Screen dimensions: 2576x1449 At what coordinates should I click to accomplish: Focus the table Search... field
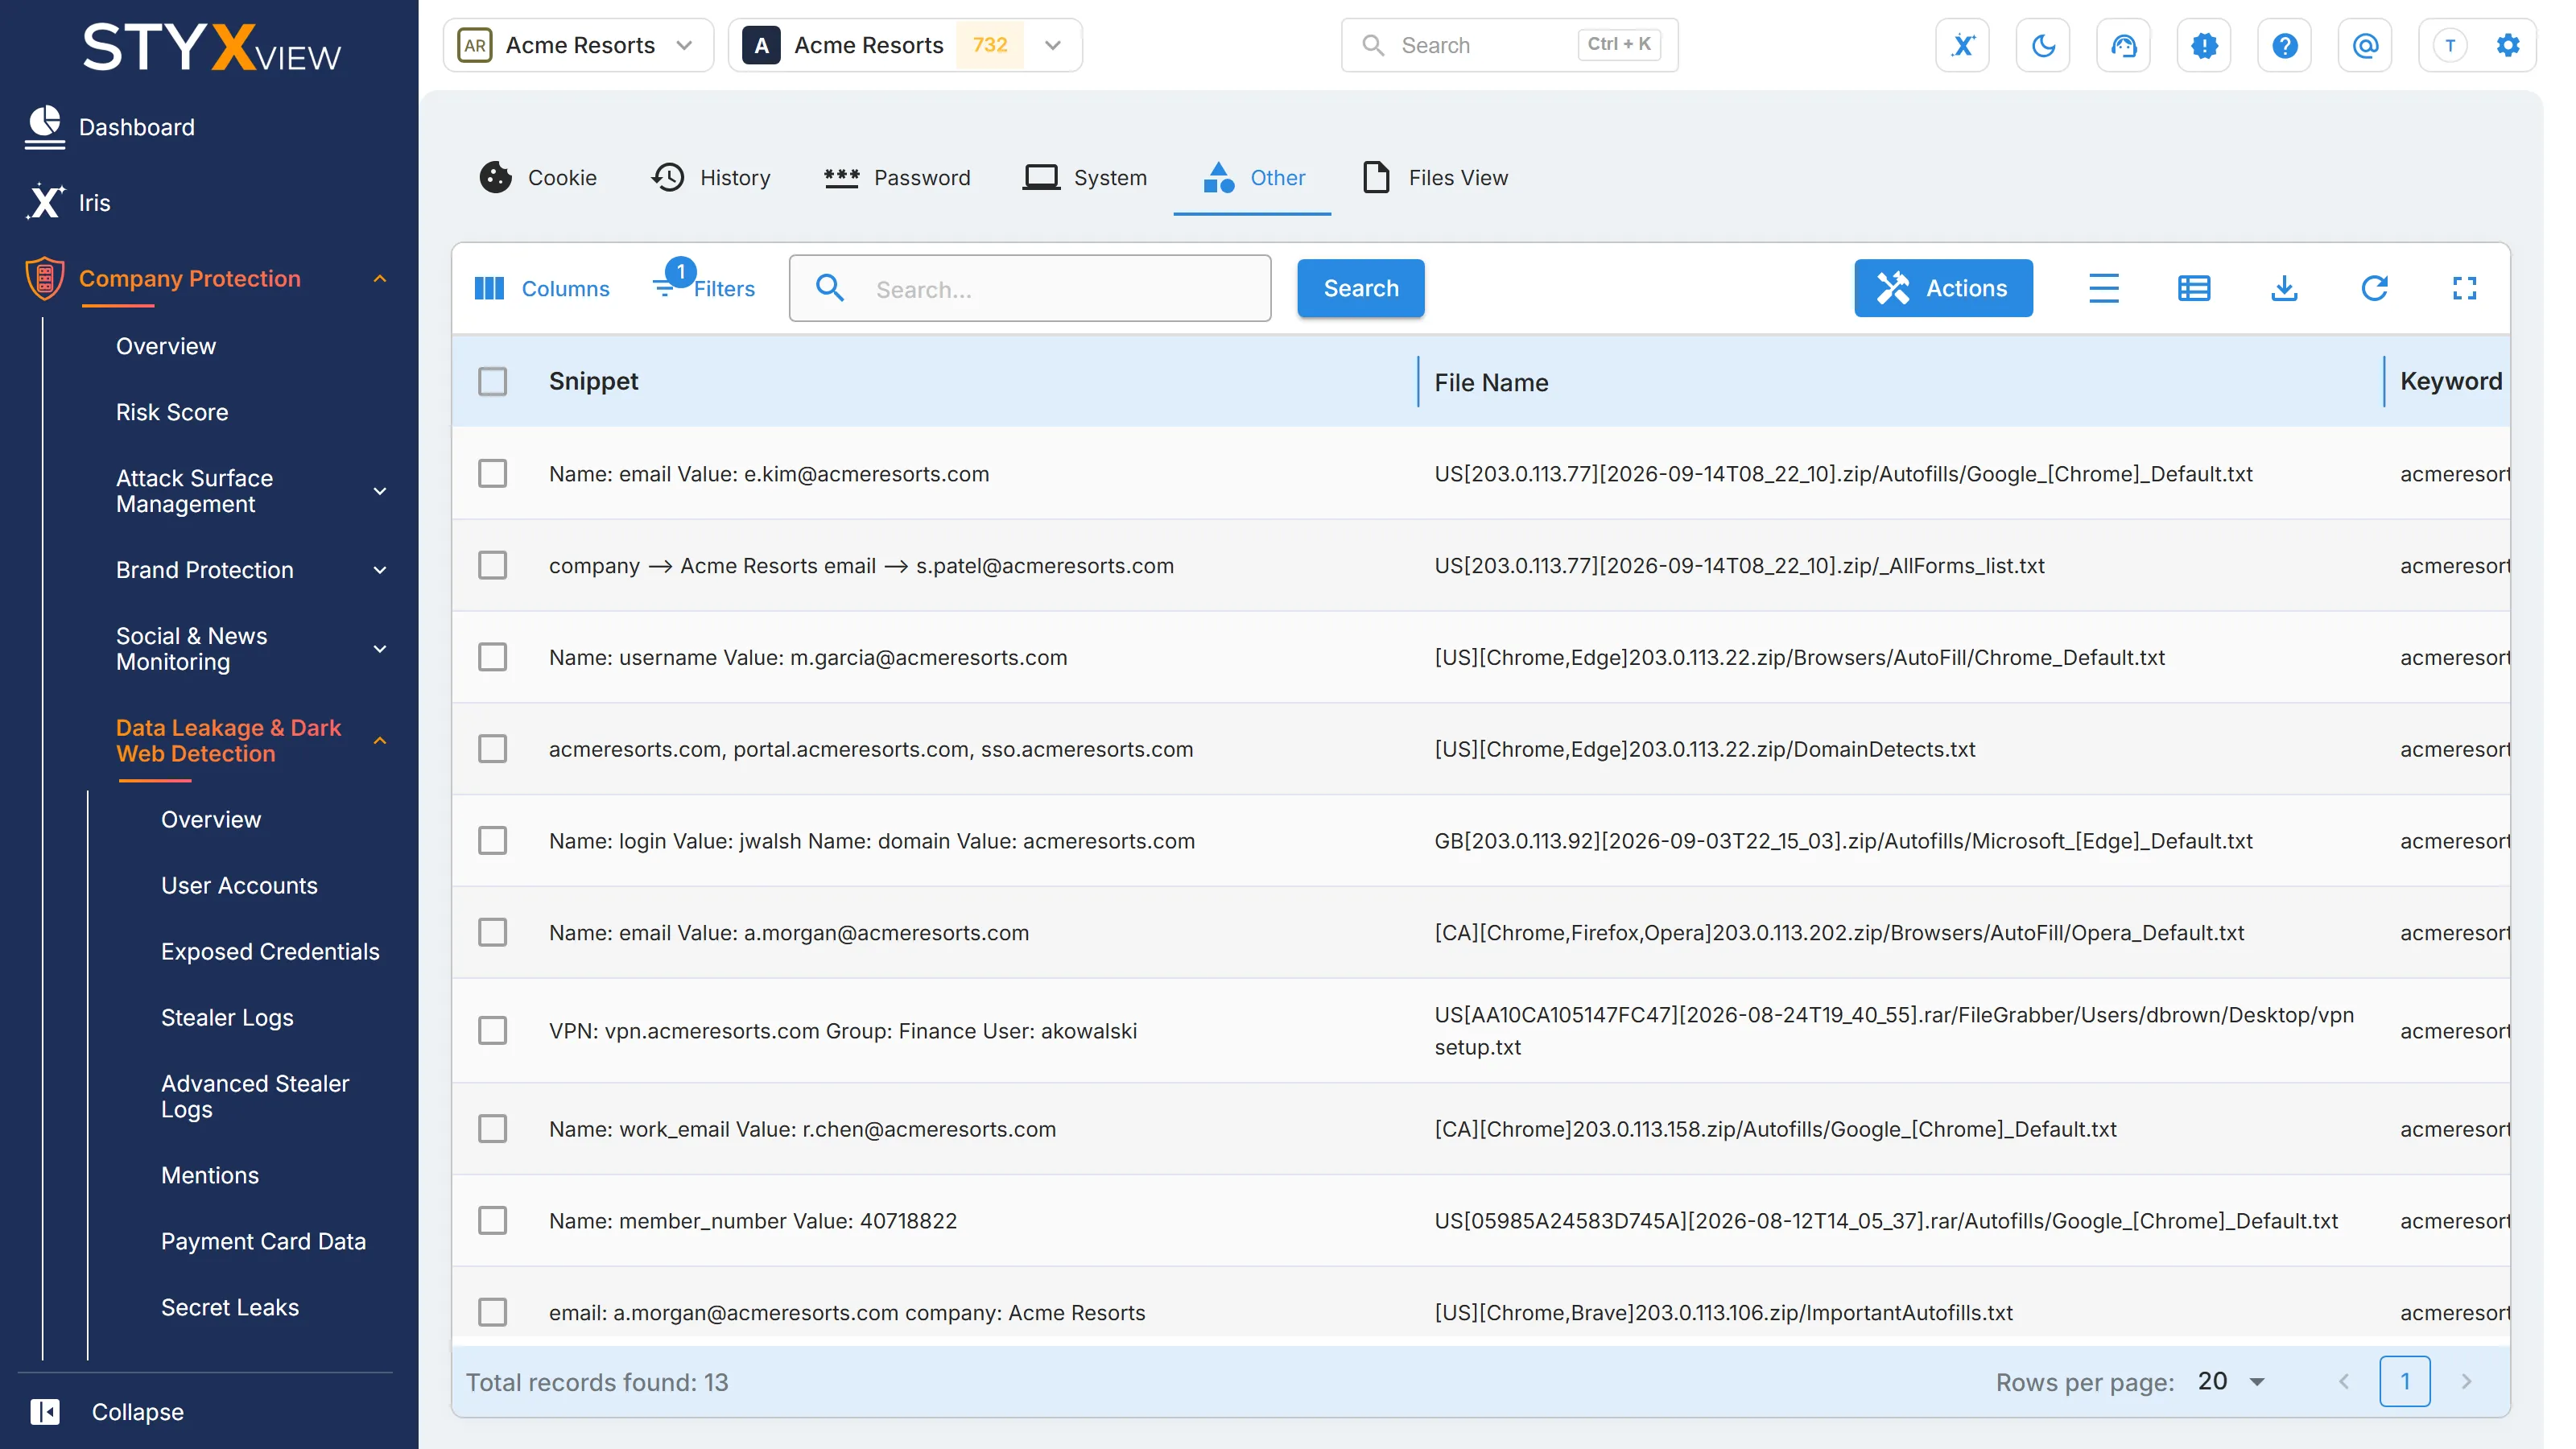[1030, 288]
